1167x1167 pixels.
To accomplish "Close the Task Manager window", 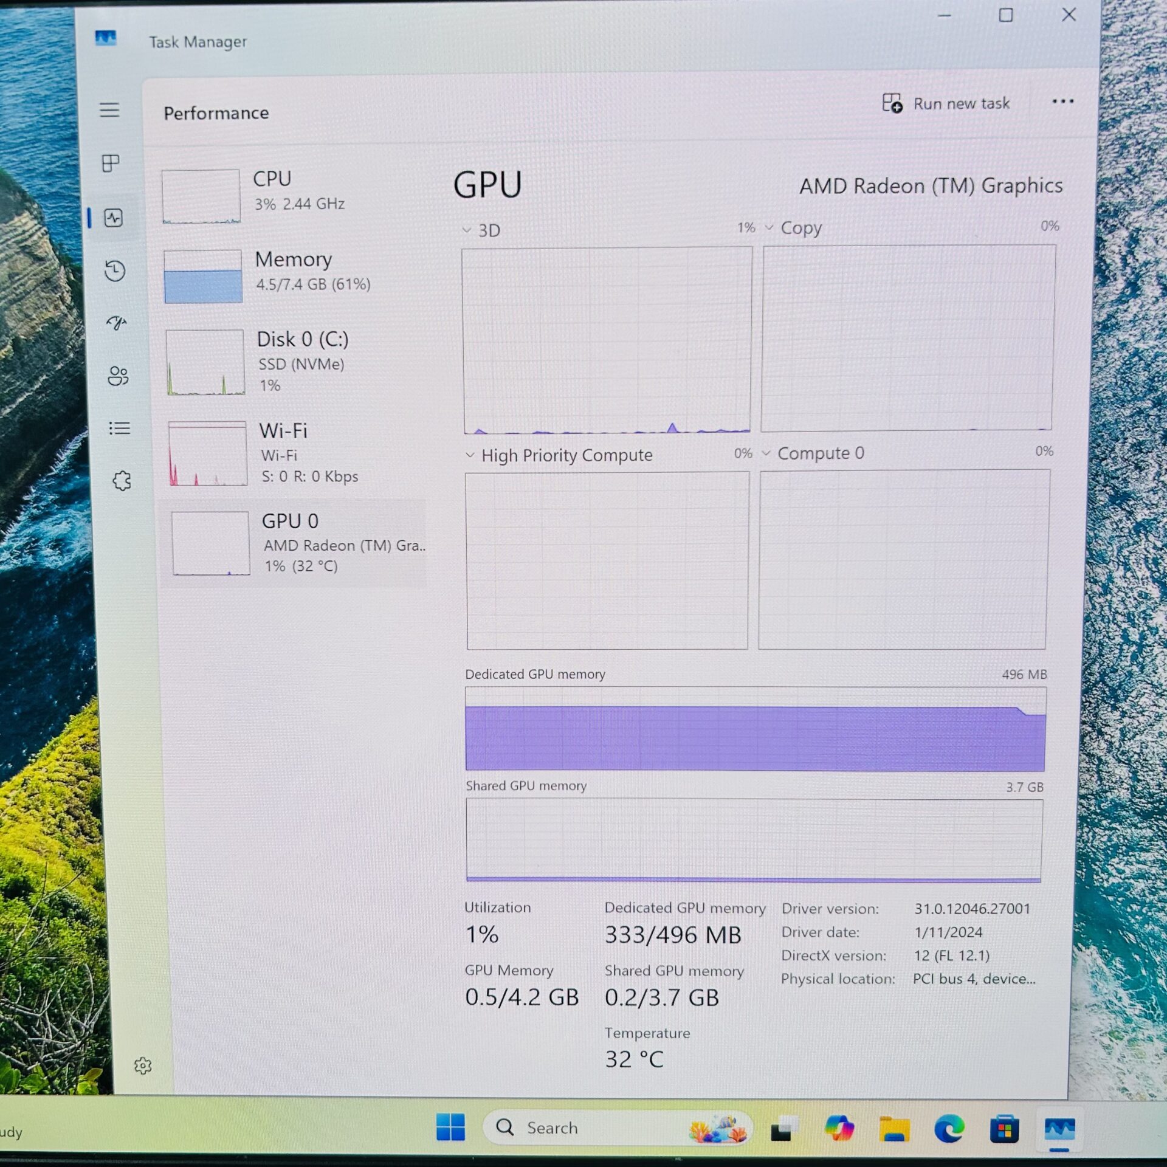I will (x=1069, y=15).
